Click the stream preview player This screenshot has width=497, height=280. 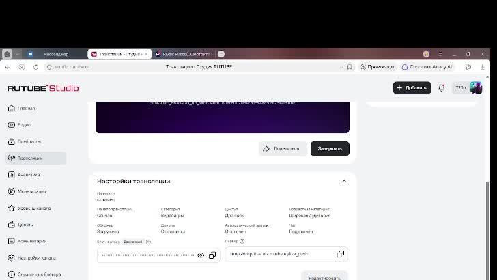pyautogui.click(x=223, y=117)
